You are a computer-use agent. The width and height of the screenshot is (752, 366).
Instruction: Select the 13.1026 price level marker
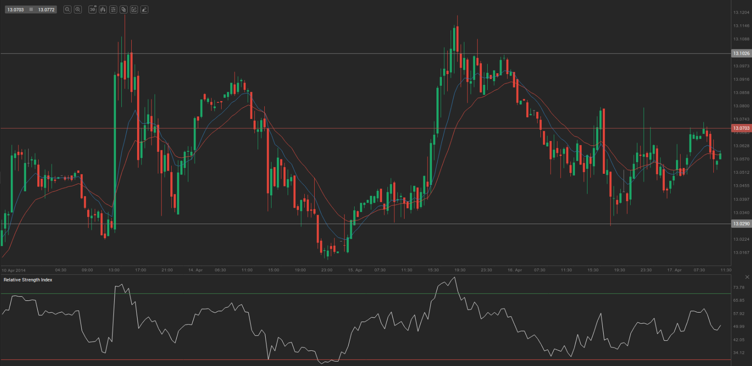(741, 53)
